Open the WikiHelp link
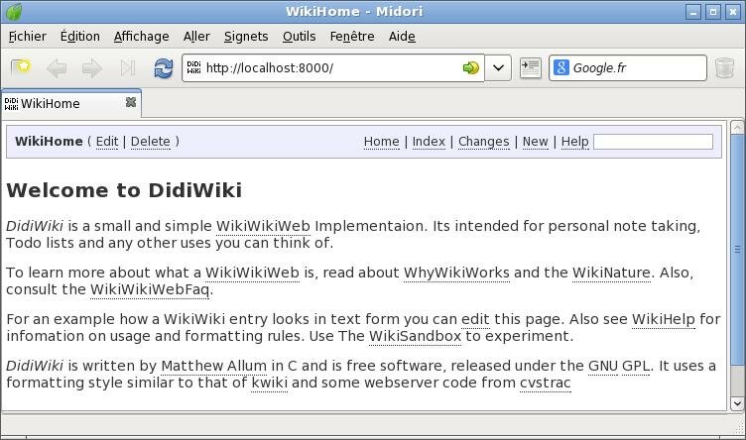Image resolution: width=746 pixels, height=440 pixels. [664, 319]
